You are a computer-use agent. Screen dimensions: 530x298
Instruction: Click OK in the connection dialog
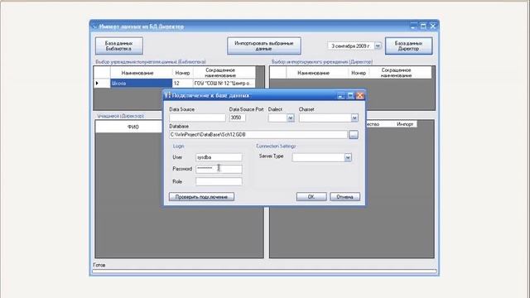[x=311, y=197]
